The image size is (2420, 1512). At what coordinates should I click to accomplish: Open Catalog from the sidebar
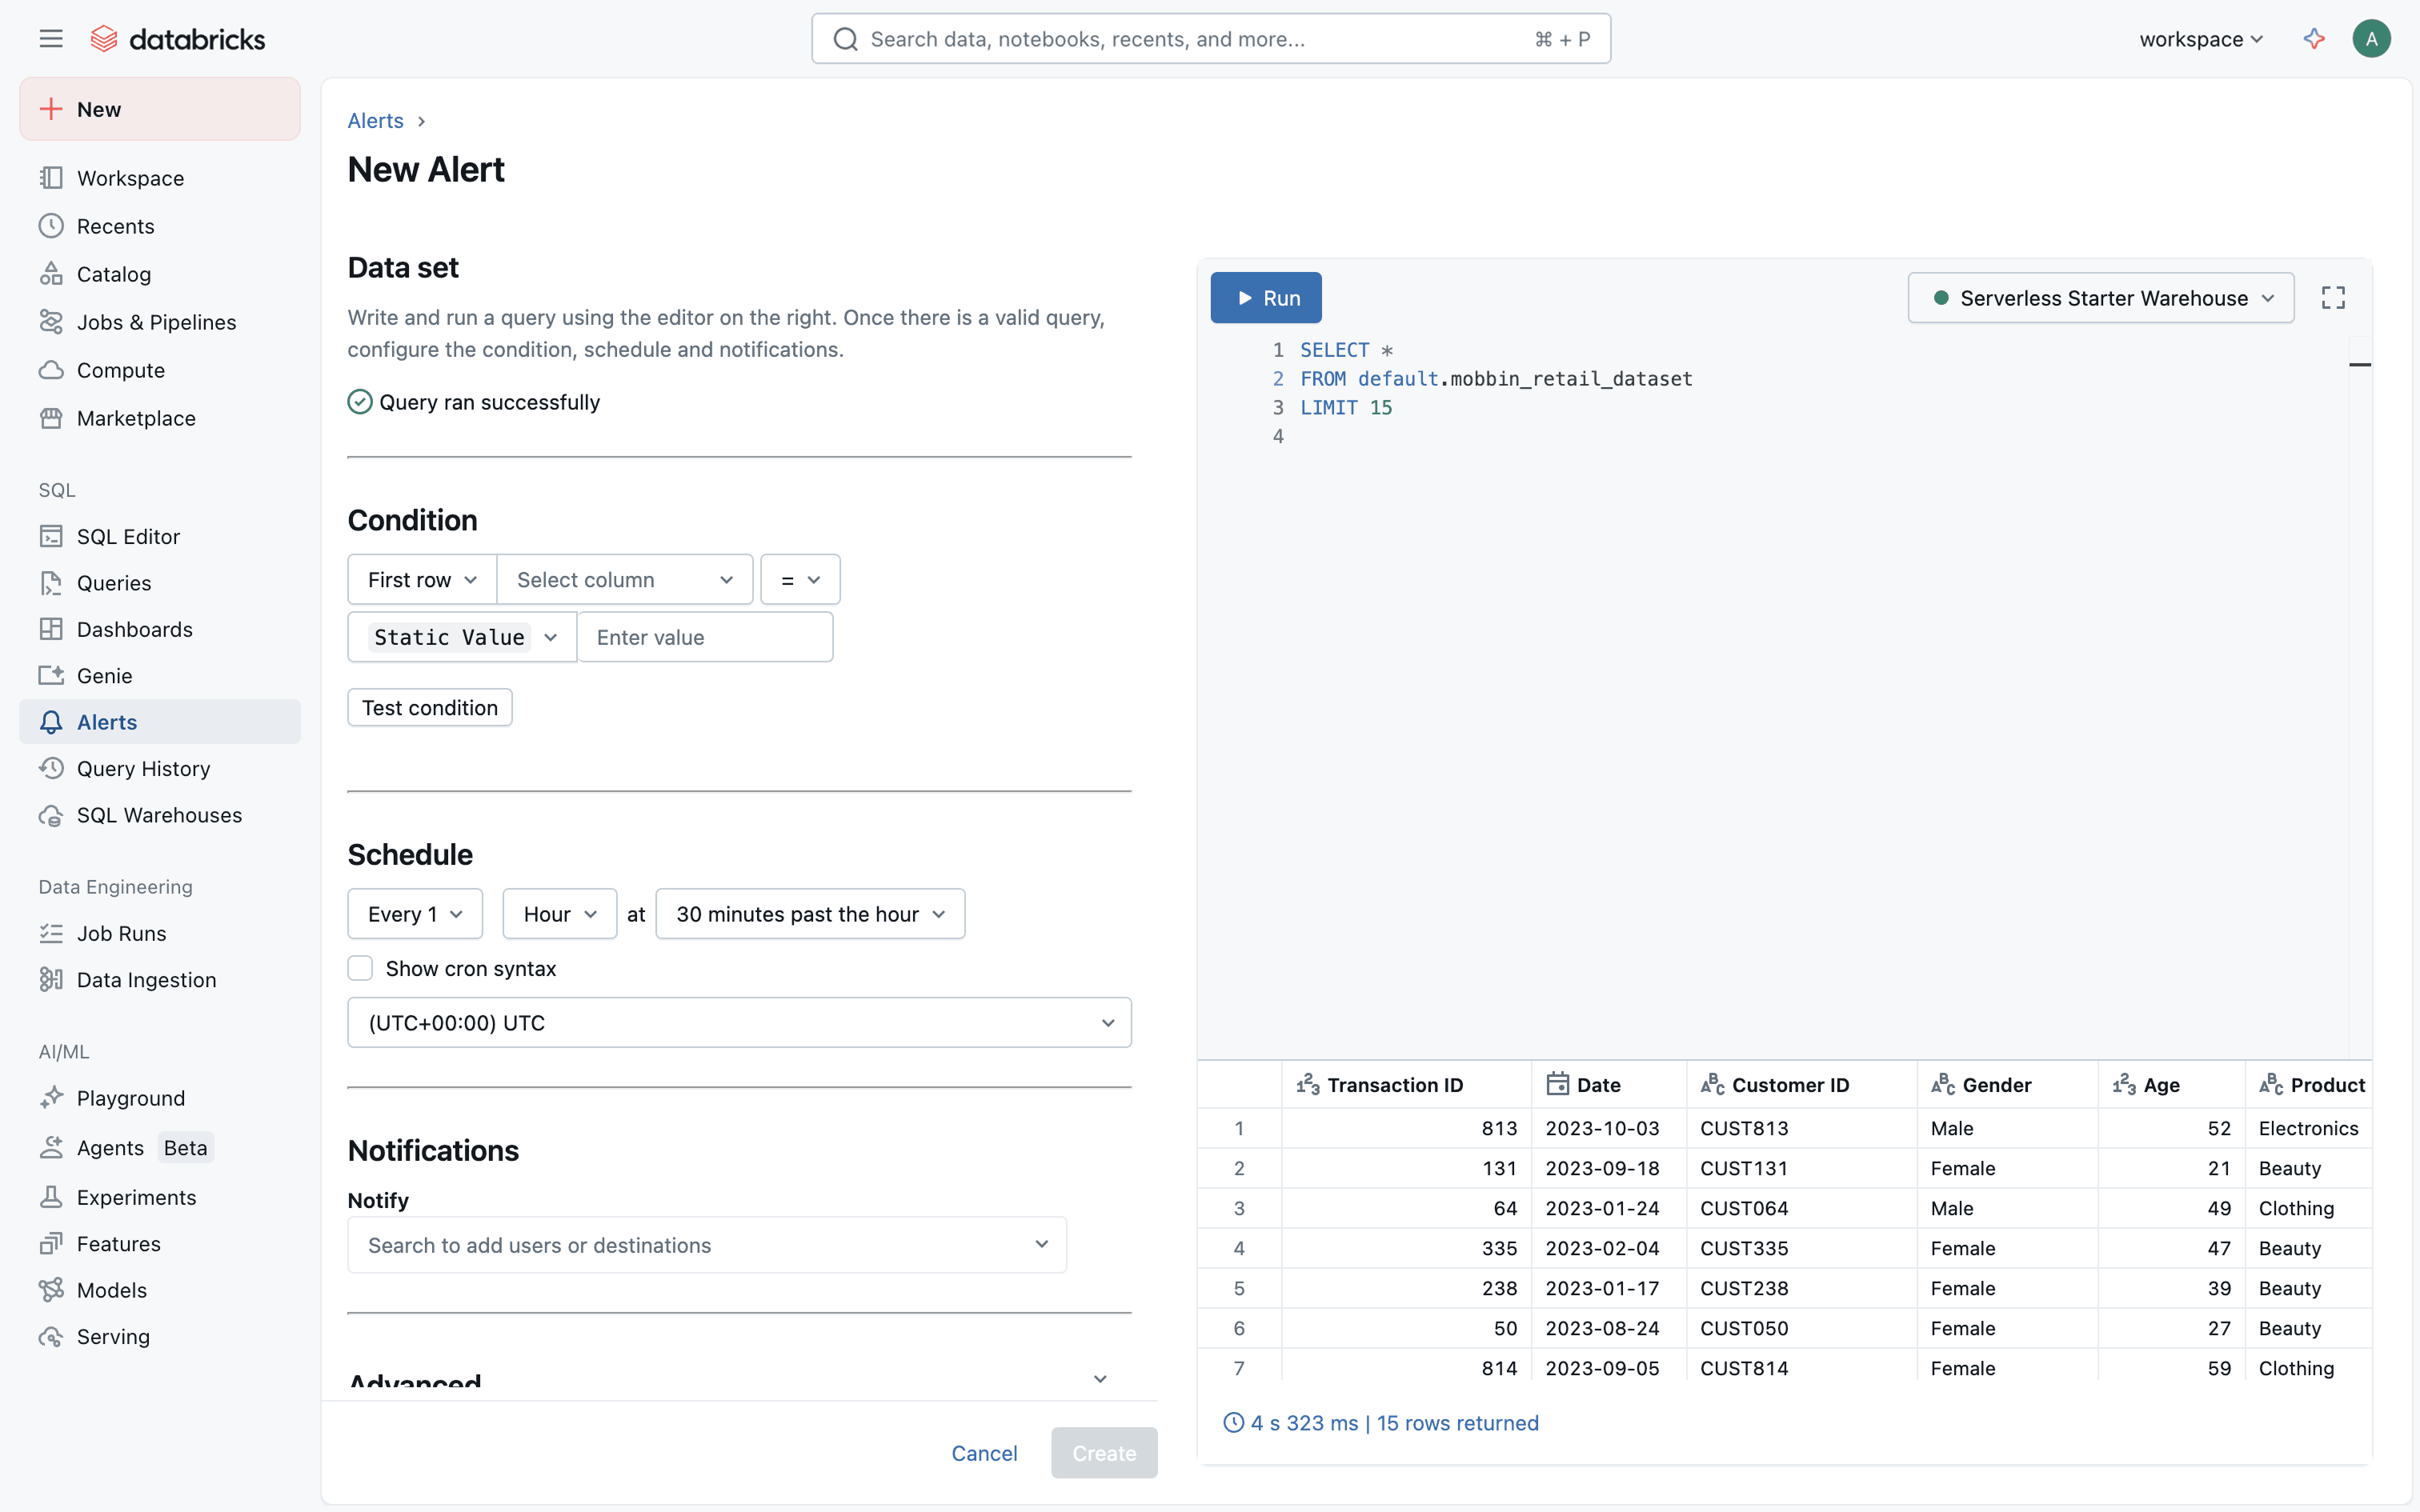pos(113,274)
